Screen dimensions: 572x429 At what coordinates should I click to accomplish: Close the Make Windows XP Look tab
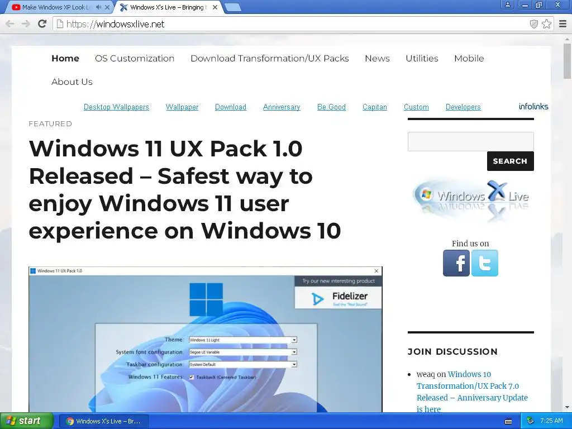point(107,7)
